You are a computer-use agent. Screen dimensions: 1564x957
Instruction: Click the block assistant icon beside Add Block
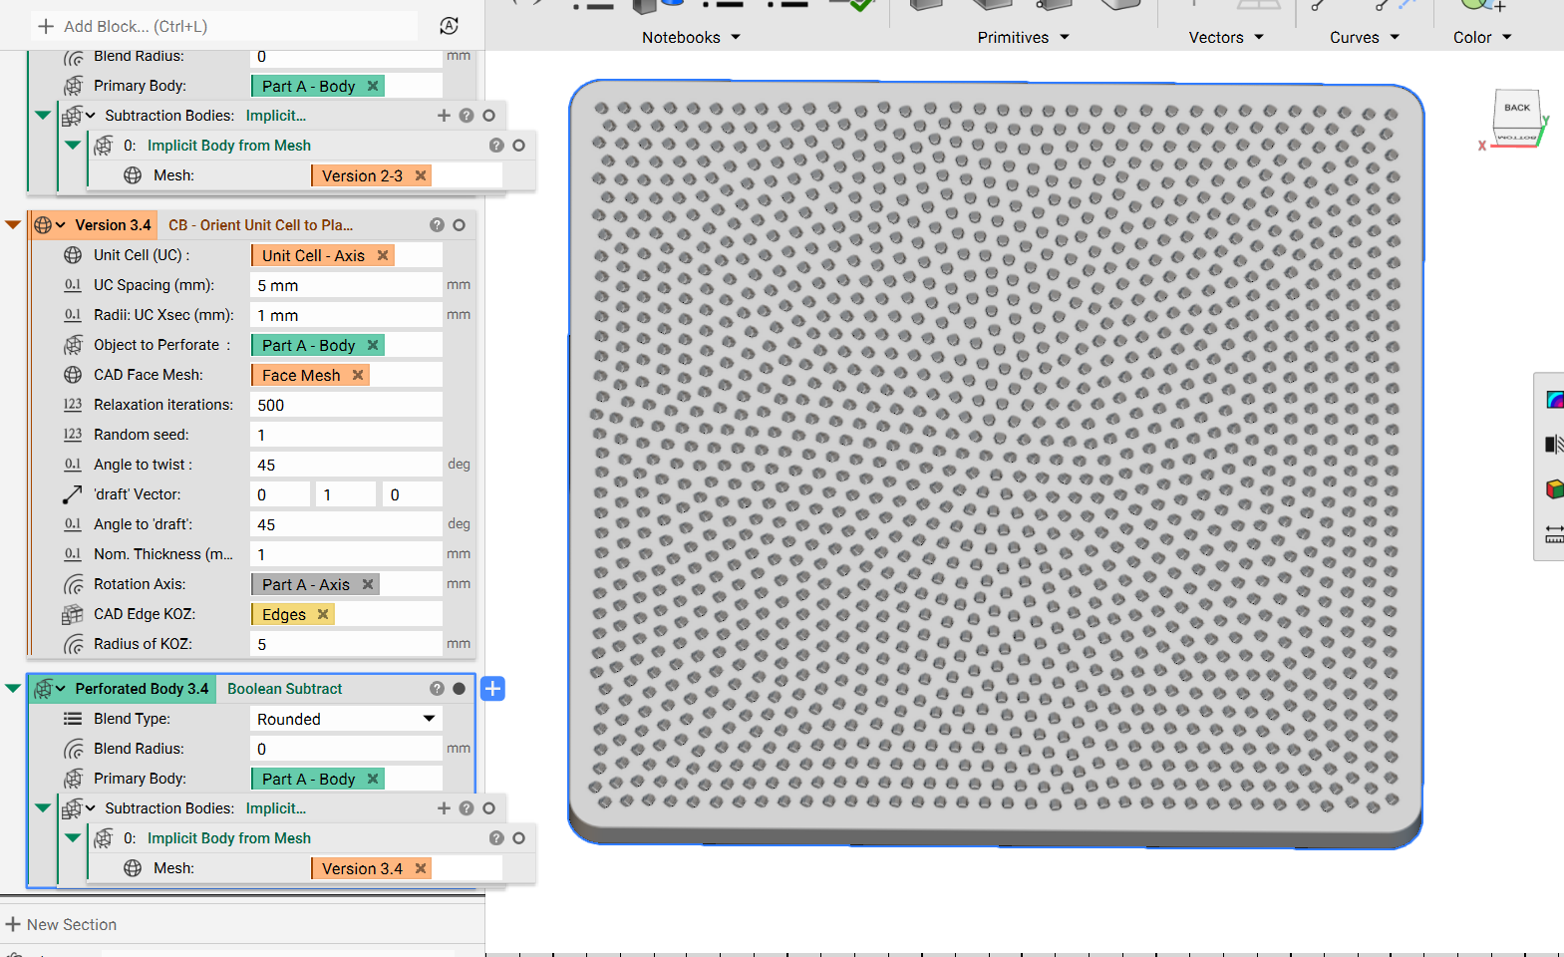coord(450,26)
